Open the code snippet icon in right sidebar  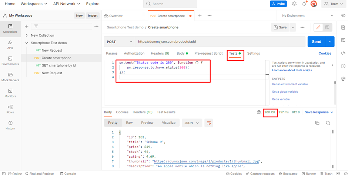point(343,53)
